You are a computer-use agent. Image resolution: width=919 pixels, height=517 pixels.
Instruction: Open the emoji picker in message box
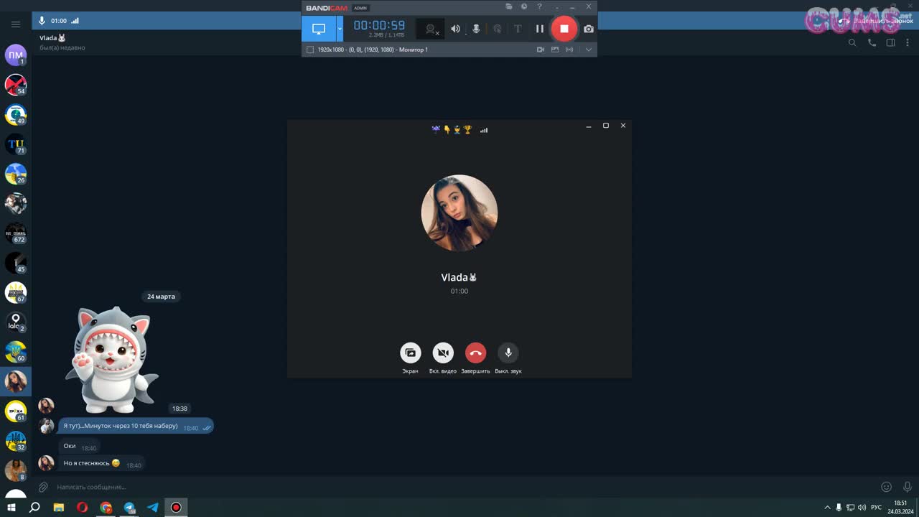coord(886,487)
